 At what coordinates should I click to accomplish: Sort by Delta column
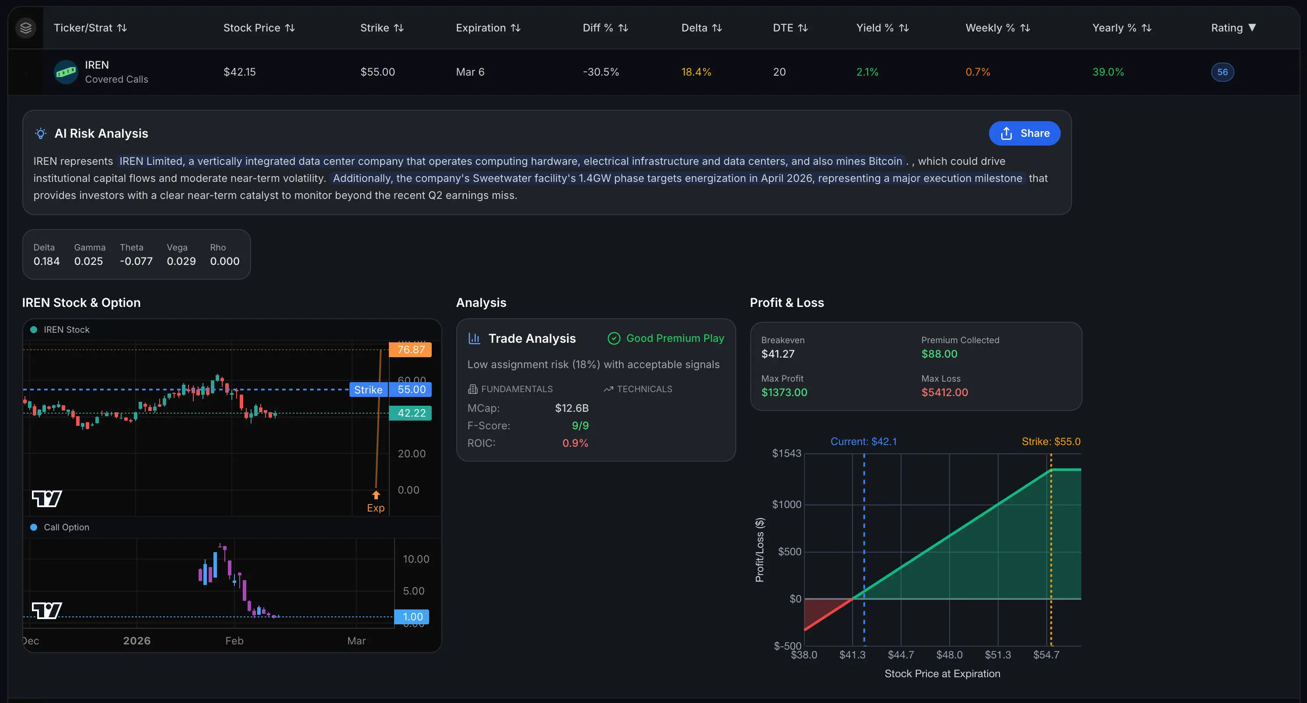(702, 28)
